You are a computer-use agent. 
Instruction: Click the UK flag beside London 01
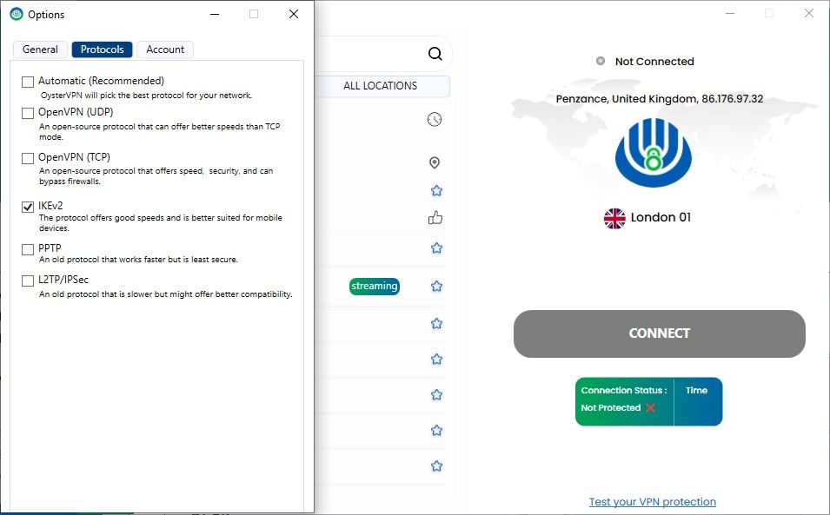pyautogui.click(x=614, y=218)
